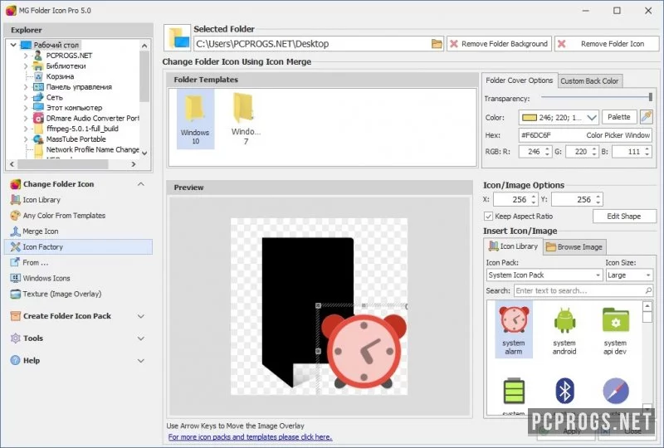Expand the Tools section
This screenshot has width=664, height=448.
click(141, 338)
